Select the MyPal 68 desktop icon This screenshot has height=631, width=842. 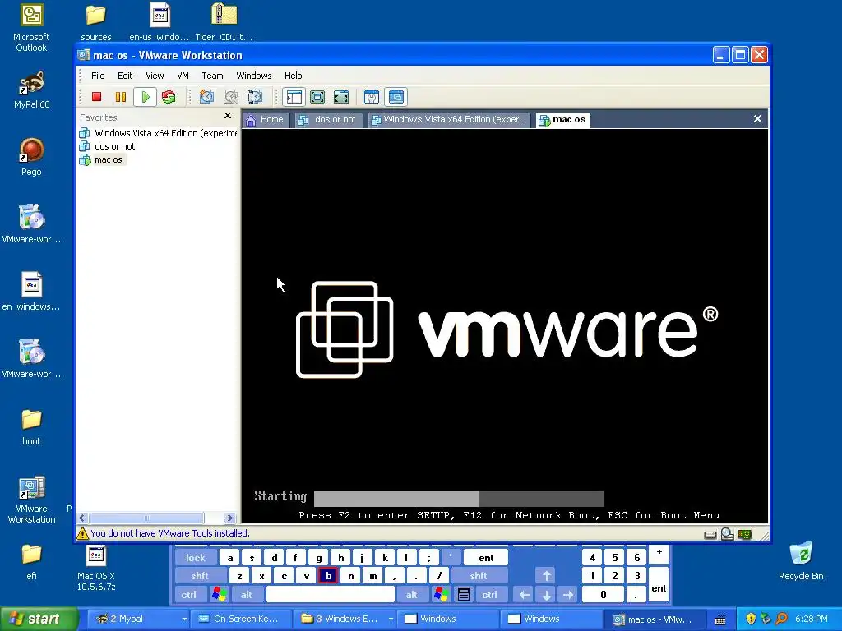pos(32,90)
